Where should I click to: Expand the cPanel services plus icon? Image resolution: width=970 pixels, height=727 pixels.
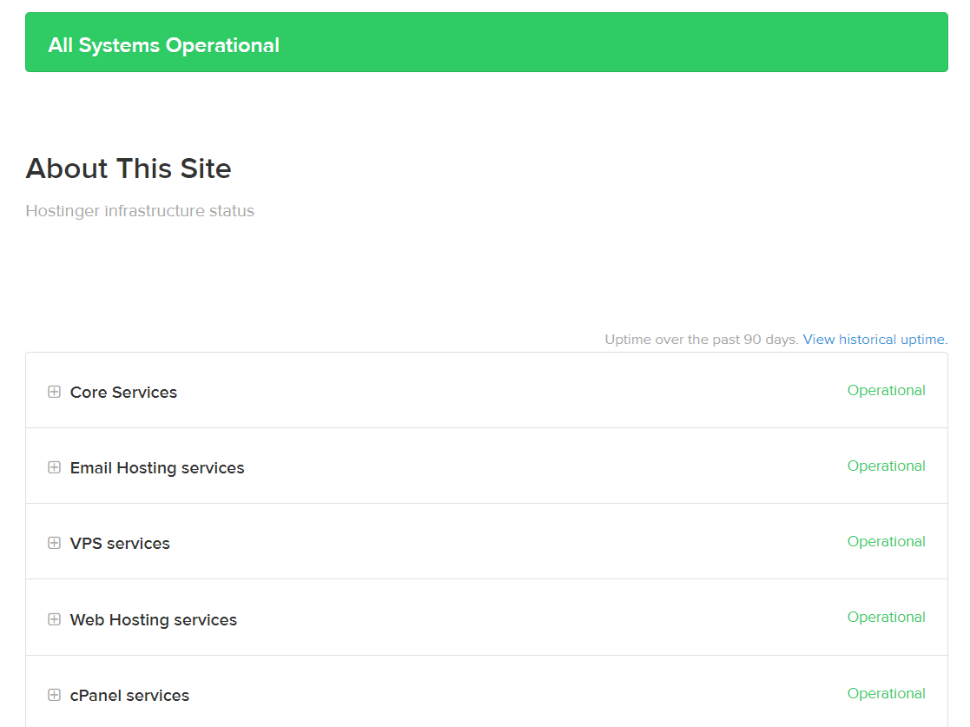coord(54,695)
